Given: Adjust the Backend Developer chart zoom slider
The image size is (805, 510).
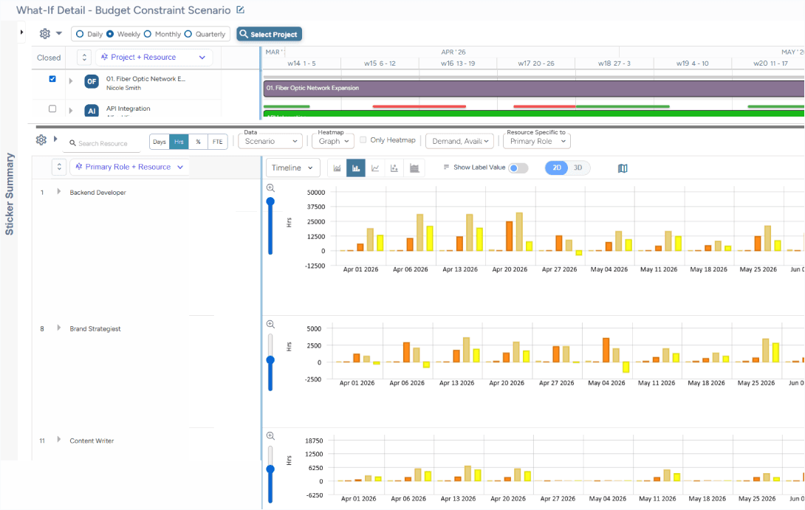Looking at the screenshot, I should [270, 201].
